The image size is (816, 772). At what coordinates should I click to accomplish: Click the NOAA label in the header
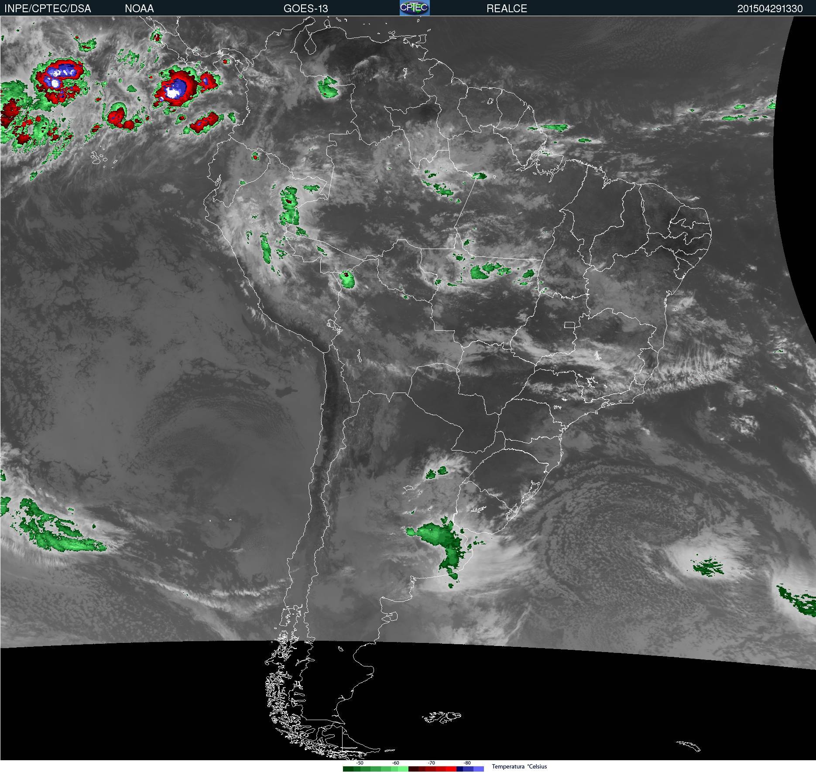(x=139, y=8)
